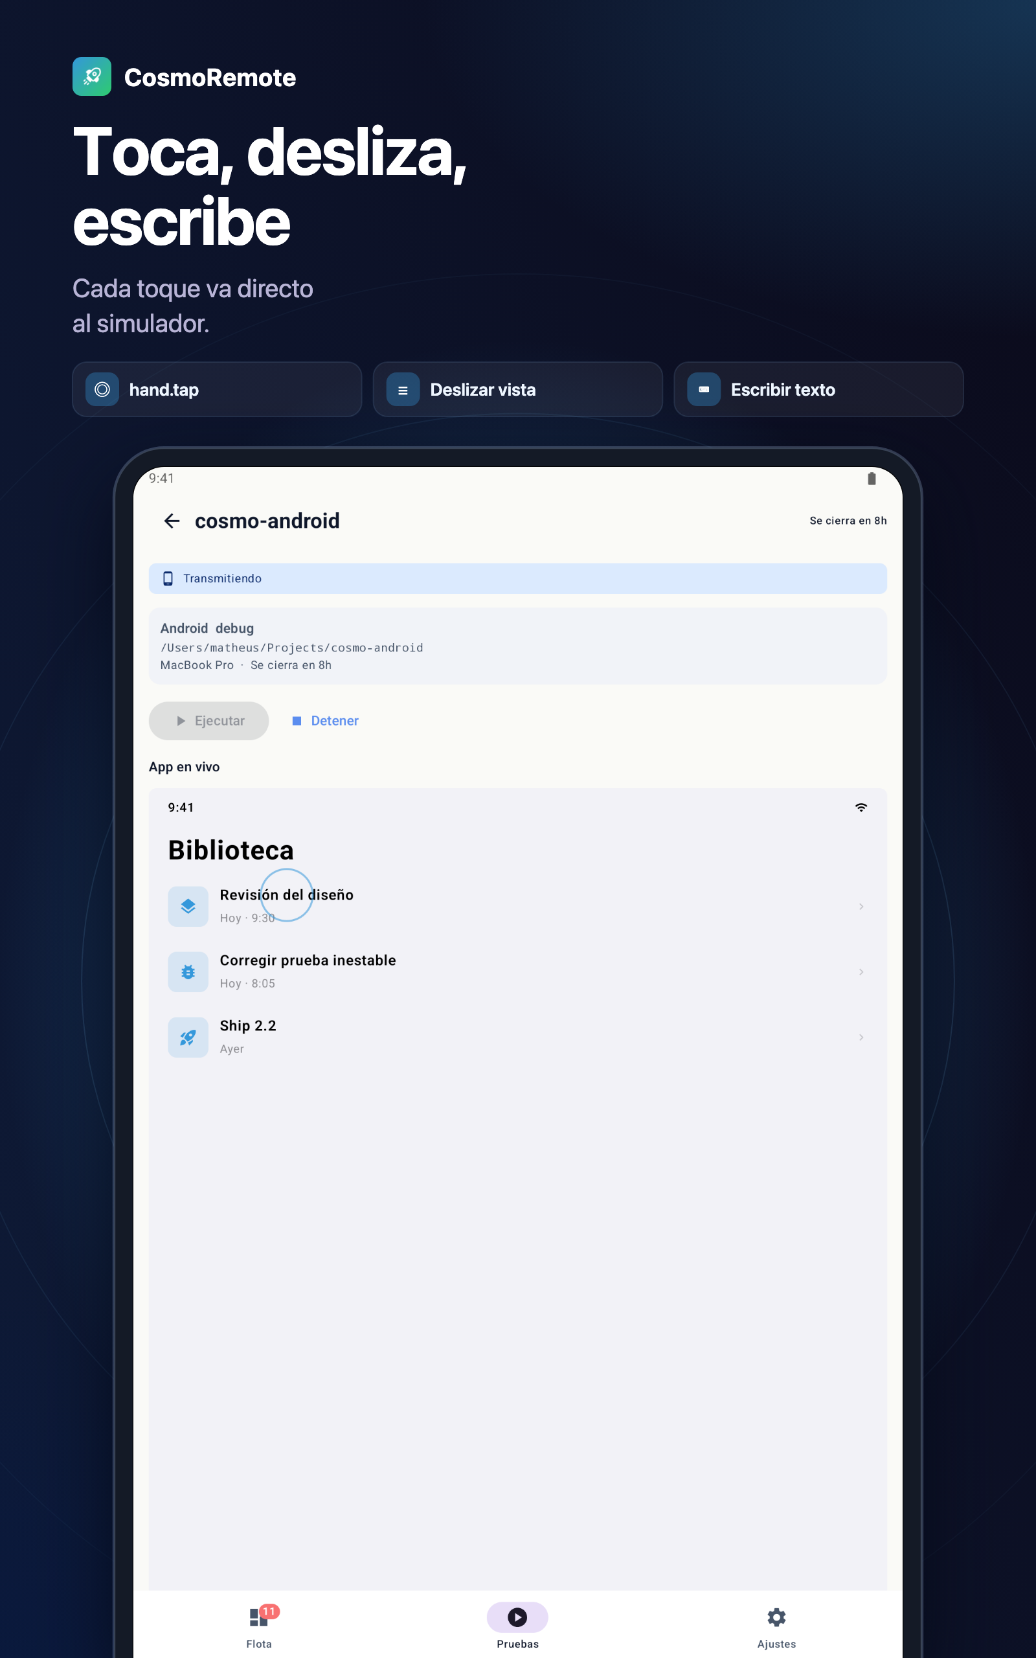The height and width of the screenshot is (1658, 1036).
Task: Click the phone icon in Transmitiendo banner
Action: [x=168, y=578]
